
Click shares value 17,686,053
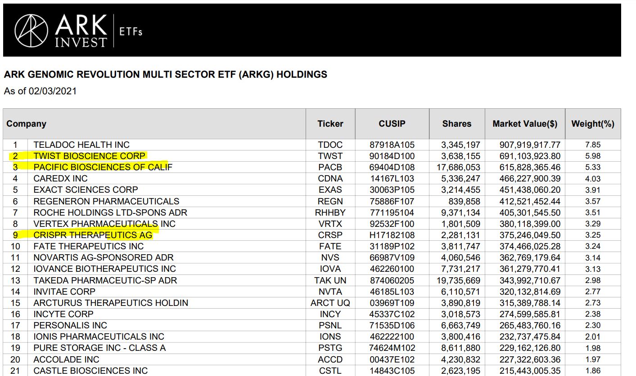(x=457, y=168)
